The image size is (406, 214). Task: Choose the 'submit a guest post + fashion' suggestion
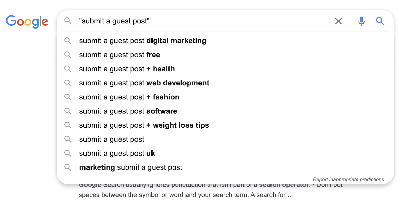[129, 97]
